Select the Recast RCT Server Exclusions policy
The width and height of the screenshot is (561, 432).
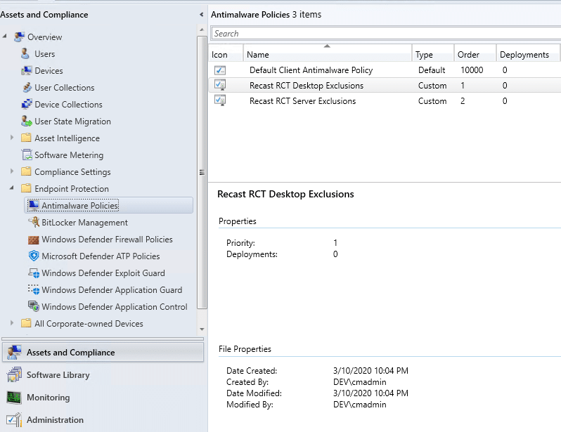pos(302,101)
